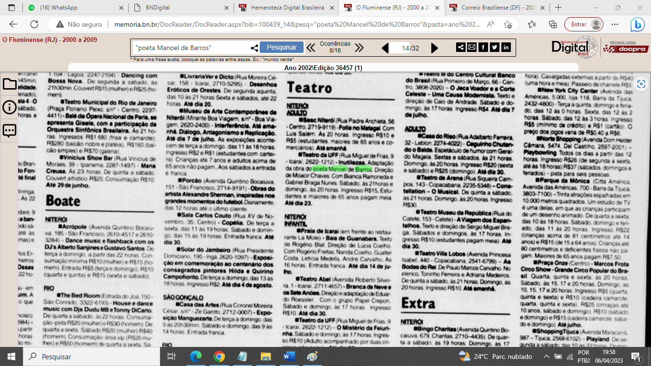Image resolution: width=651 pixels, height=366 pixels.
Task: Open Chrome from the taskbar
Action: (219, 356)
